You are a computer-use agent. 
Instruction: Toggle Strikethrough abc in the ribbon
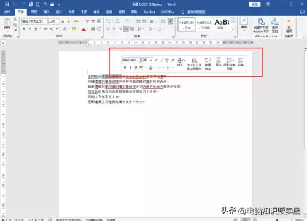coord(45,29)
